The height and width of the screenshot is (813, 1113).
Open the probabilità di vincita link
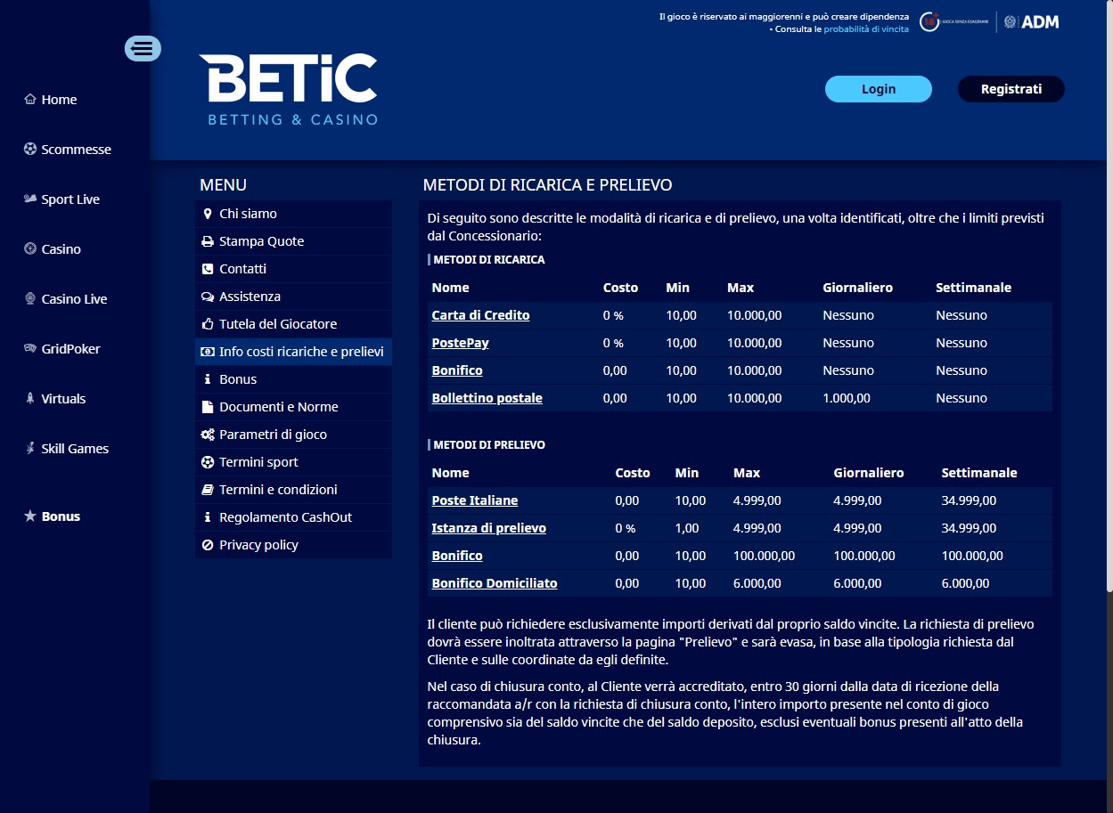coord(866,29)
